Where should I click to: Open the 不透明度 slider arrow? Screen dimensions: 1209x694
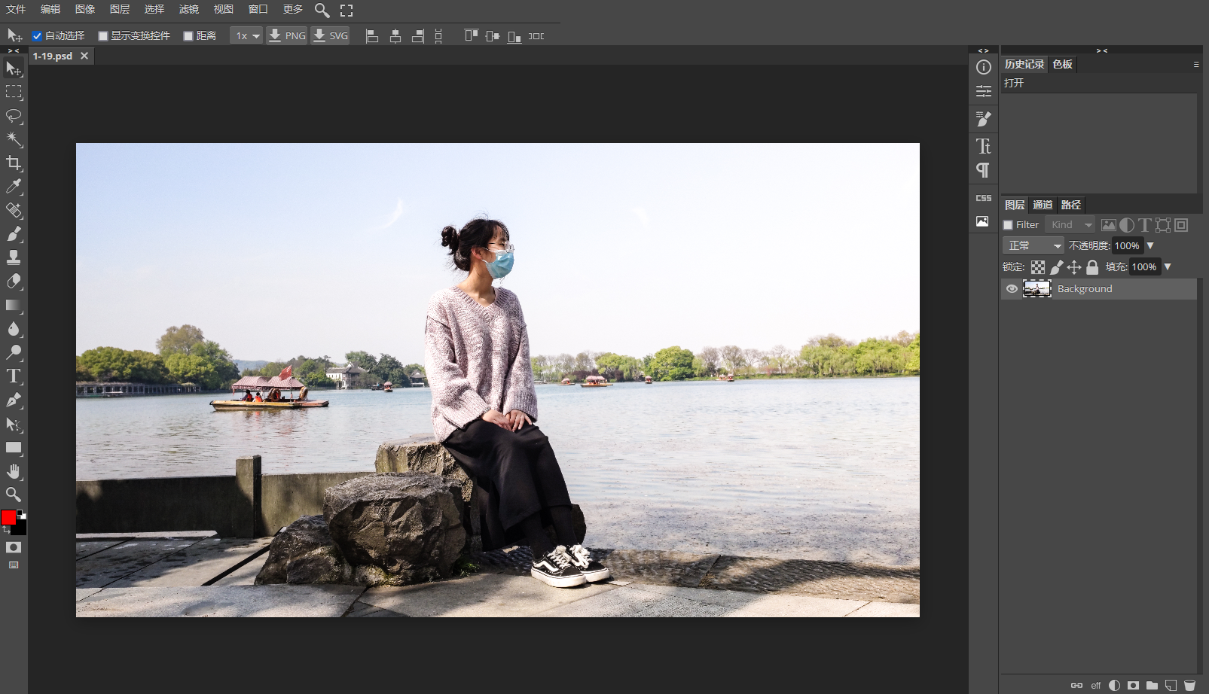pos(1150,245)
